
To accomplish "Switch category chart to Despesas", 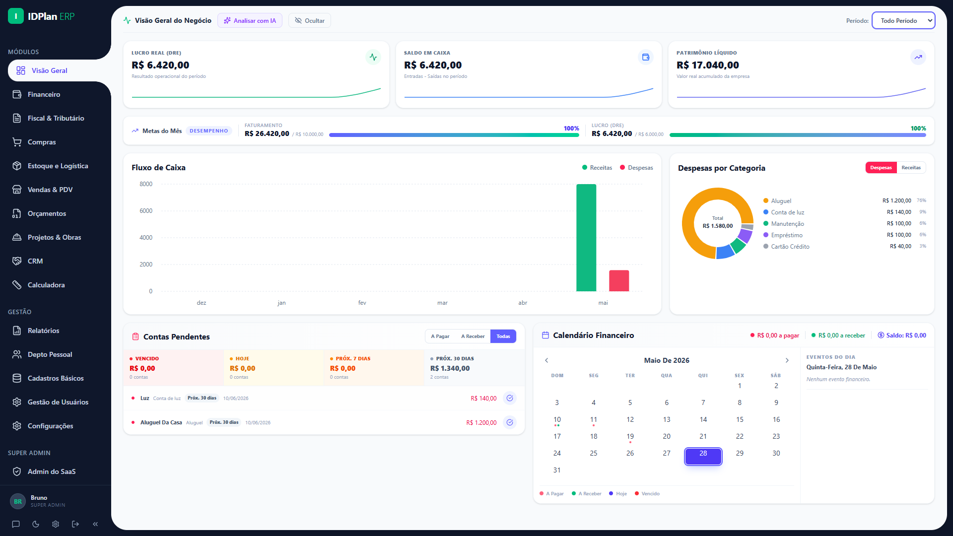I will click(x=881, y=168).
